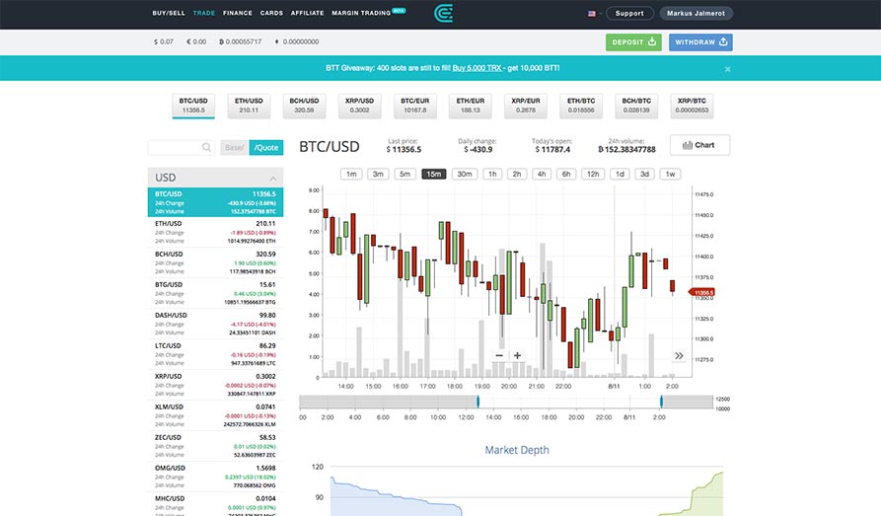Viewport: 881px width, 516px height.
Task: Zoom in the chart with plus icon
Action: click(517, 355)
